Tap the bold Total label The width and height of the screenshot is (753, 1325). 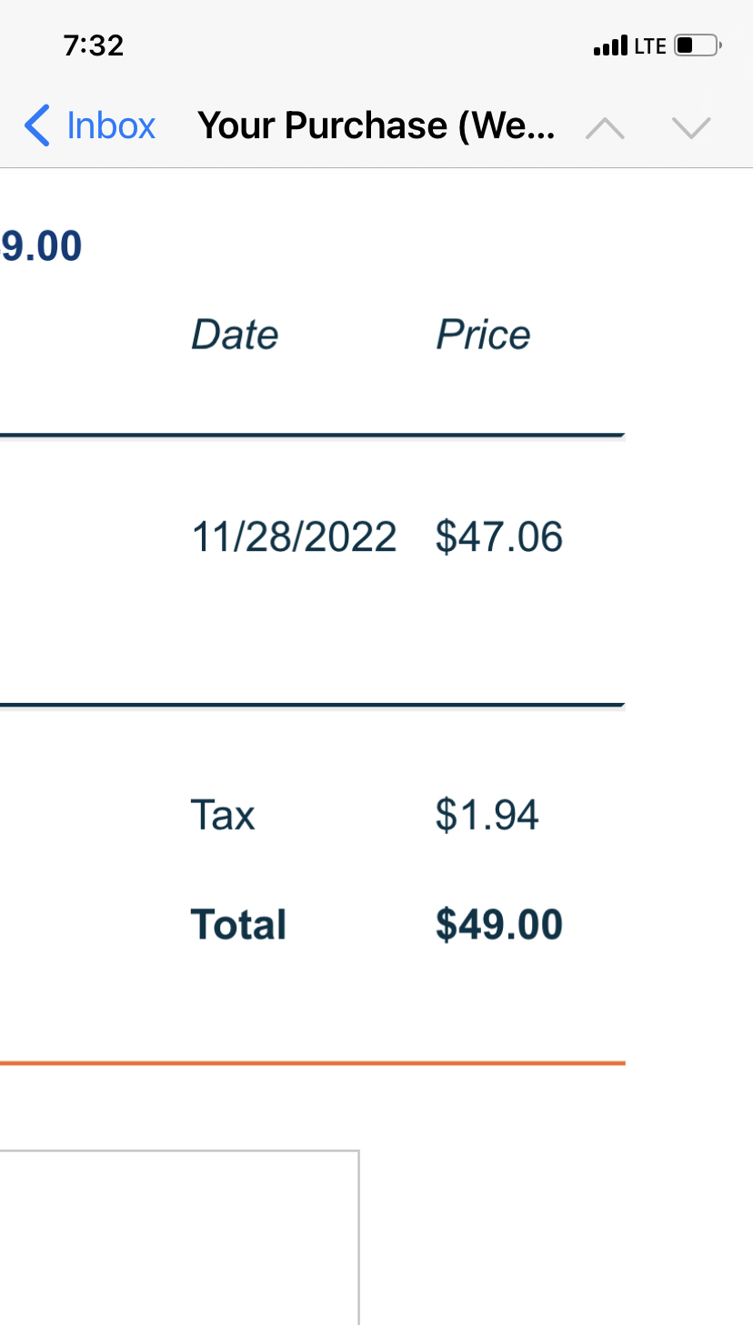(x=238, y=925)
